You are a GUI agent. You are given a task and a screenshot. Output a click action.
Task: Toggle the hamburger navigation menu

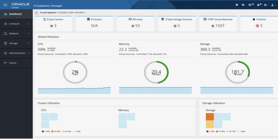pyautogui.click(x=5, y=5)
